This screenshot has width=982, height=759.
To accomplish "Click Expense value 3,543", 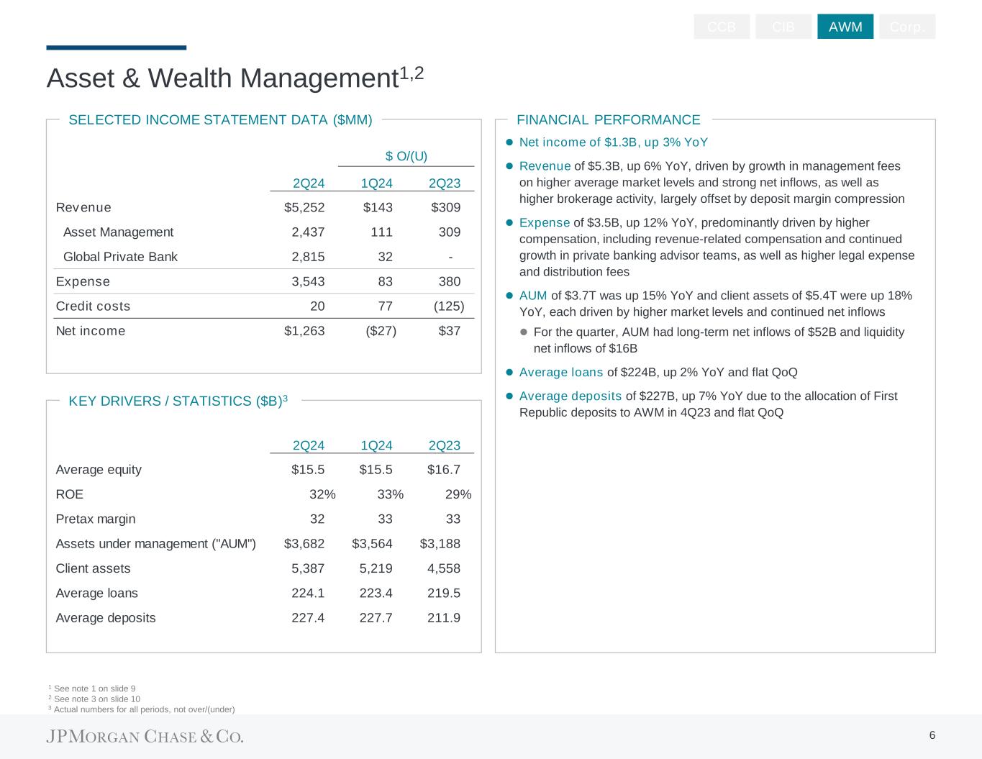I will coord(308,281).
